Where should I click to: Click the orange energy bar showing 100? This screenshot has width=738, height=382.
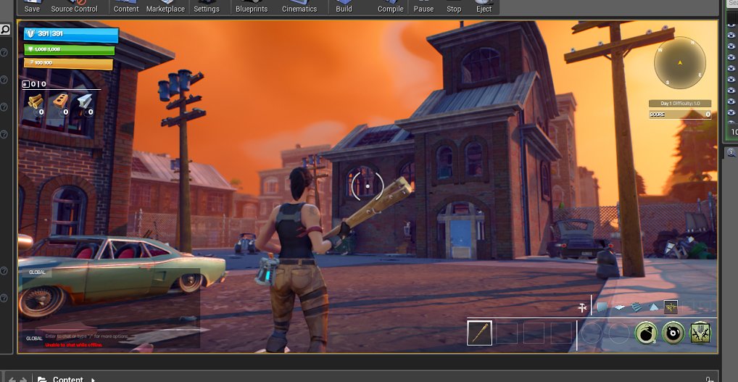pos(68,63)
